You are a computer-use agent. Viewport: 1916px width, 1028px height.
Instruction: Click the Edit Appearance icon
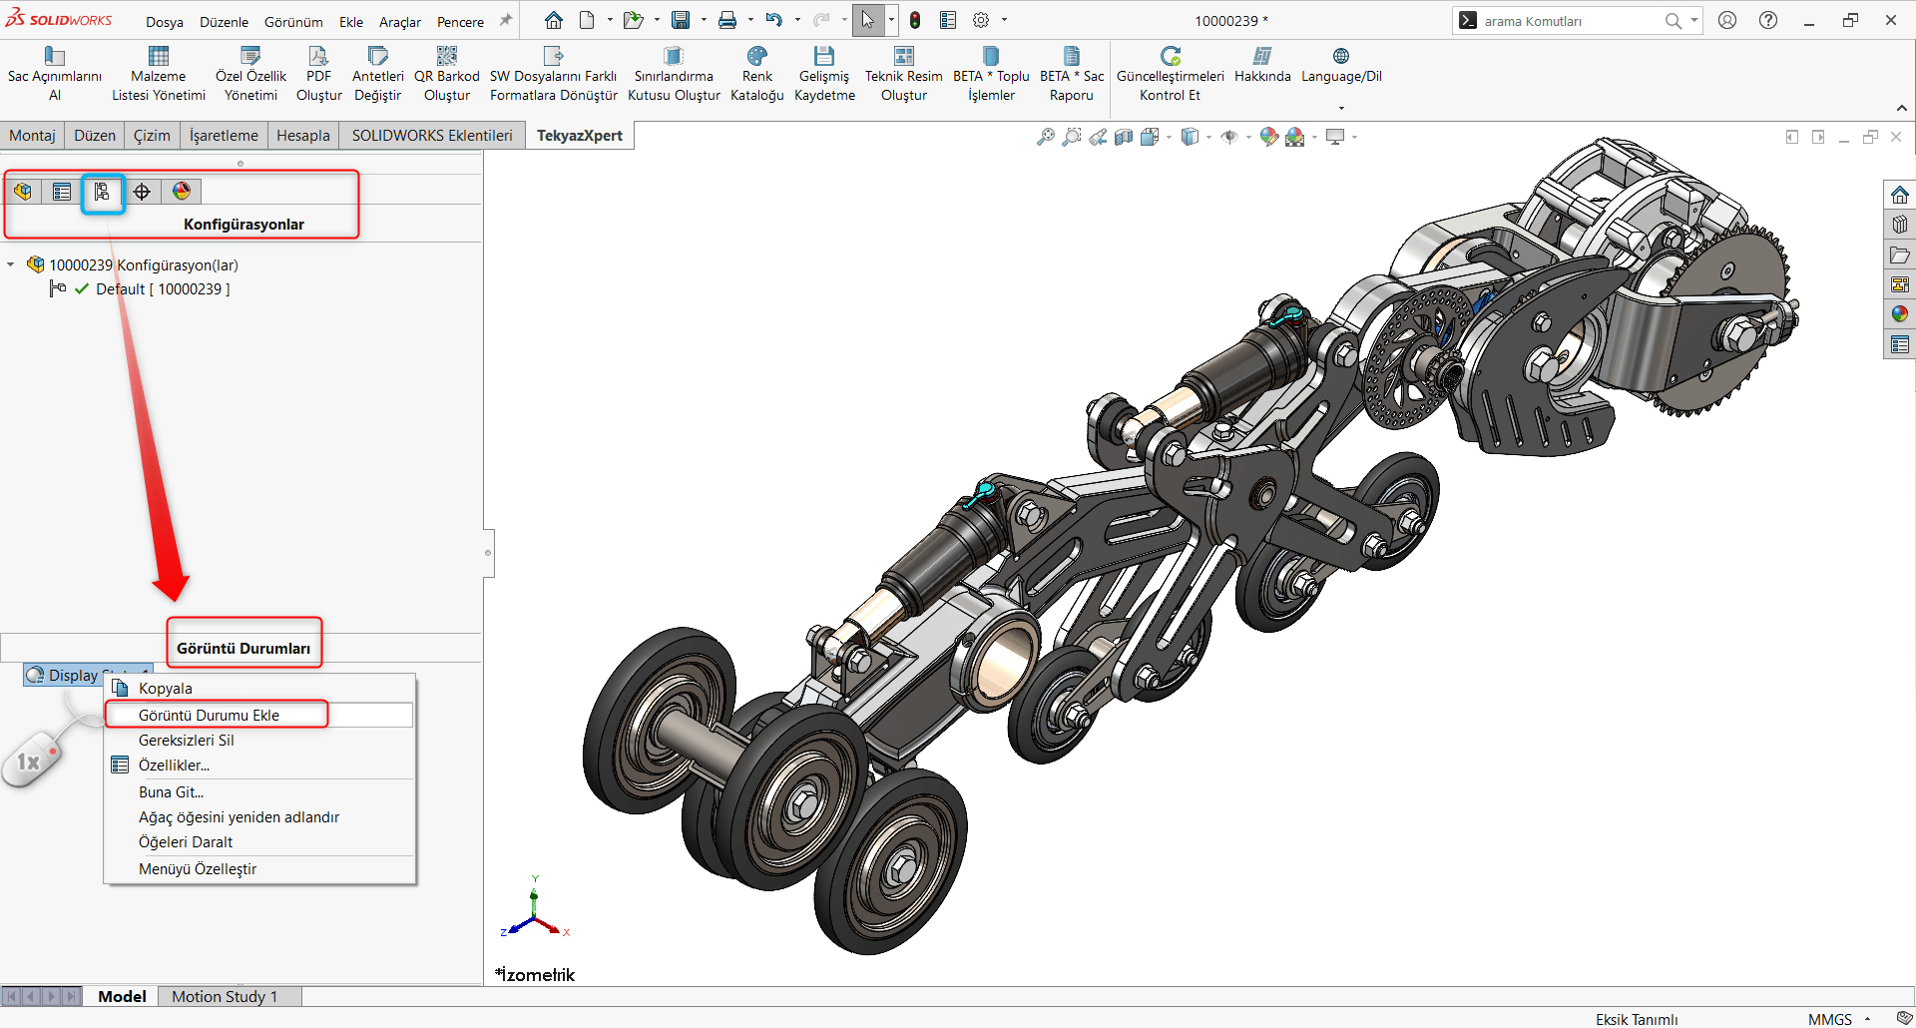(x=1268, y=137)
